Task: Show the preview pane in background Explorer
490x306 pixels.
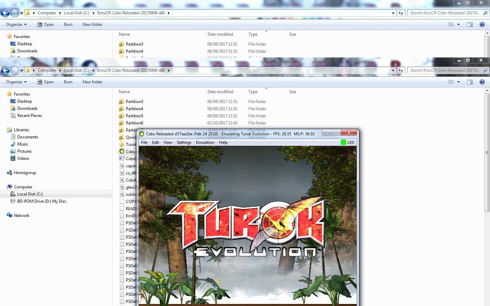Action: (x=470, y=24)
